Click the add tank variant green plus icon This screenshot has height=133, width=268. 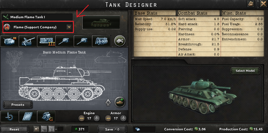pos(120,102)
